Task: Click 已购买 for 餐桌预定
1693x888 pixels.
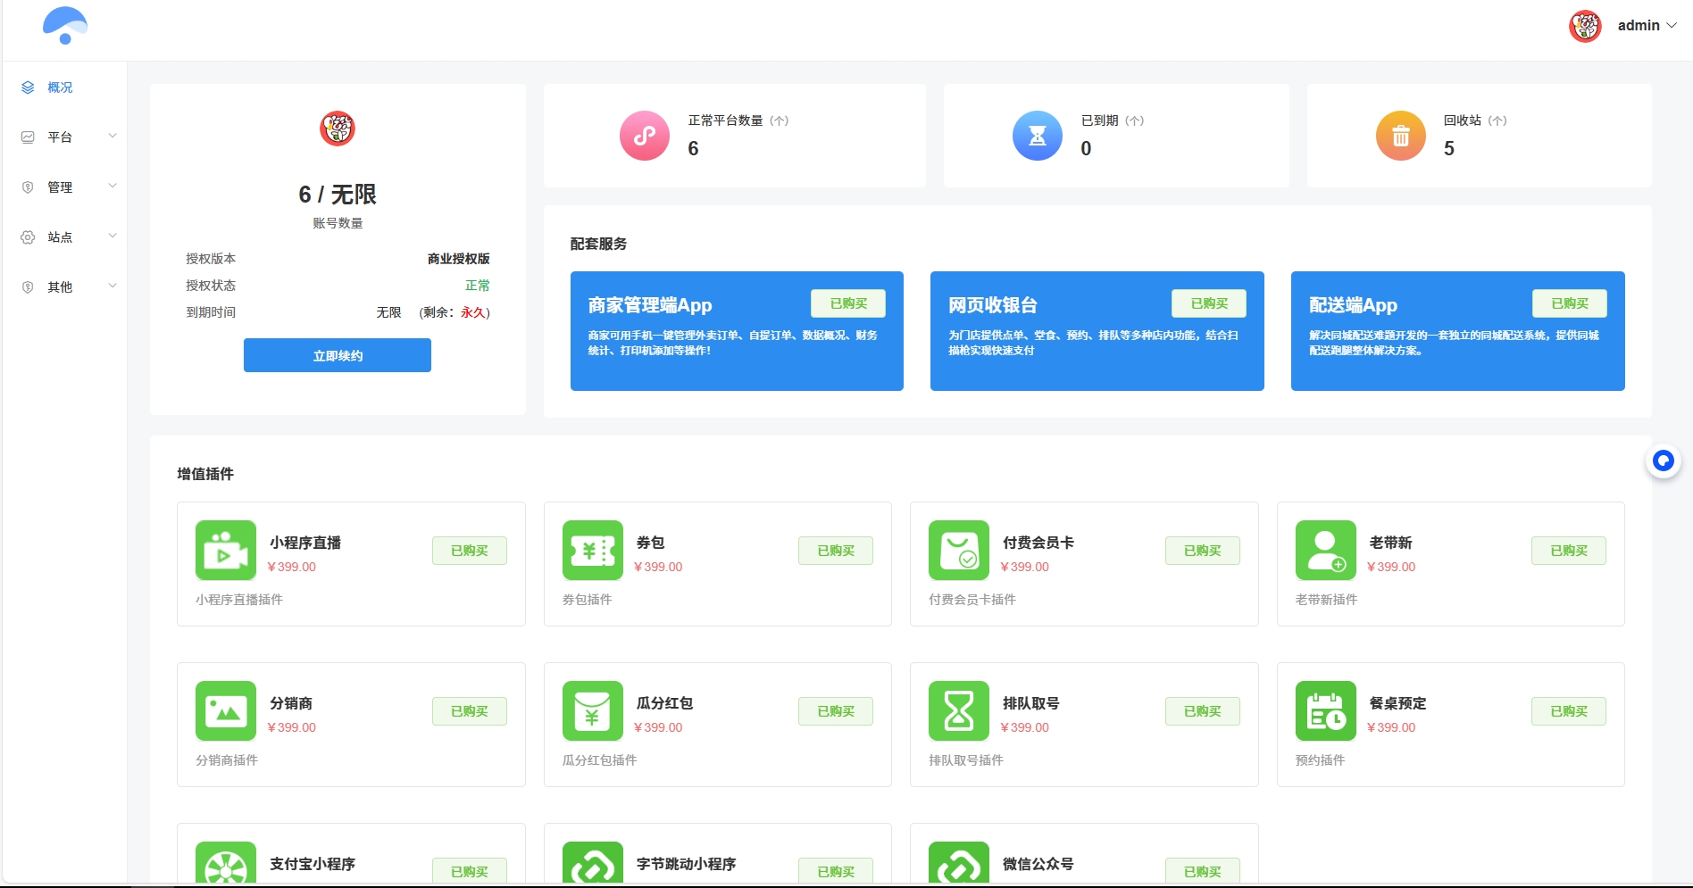Action: [x=1569, y=711]
